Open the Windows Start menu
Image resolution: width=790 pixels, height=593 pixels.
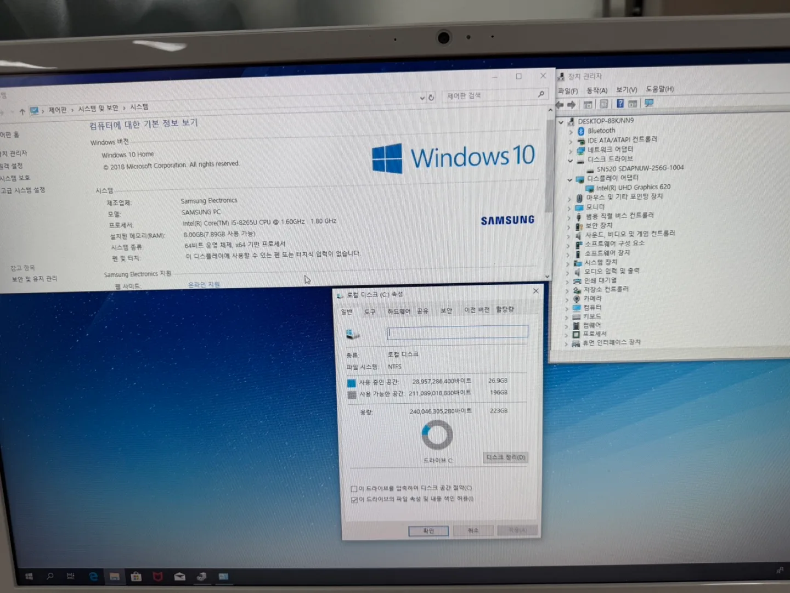[x=29, y=576]
